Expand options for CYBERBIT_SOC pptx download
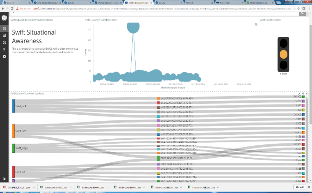 pyautogui.click(x=33, y=187)
